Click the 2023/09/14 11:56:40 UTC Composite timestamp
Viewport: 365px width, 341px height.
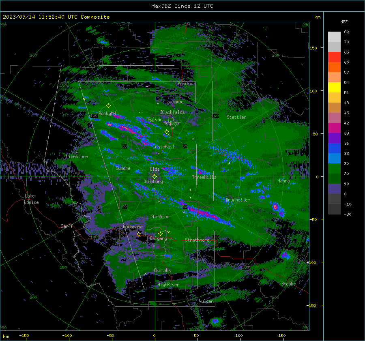(56, 17)
